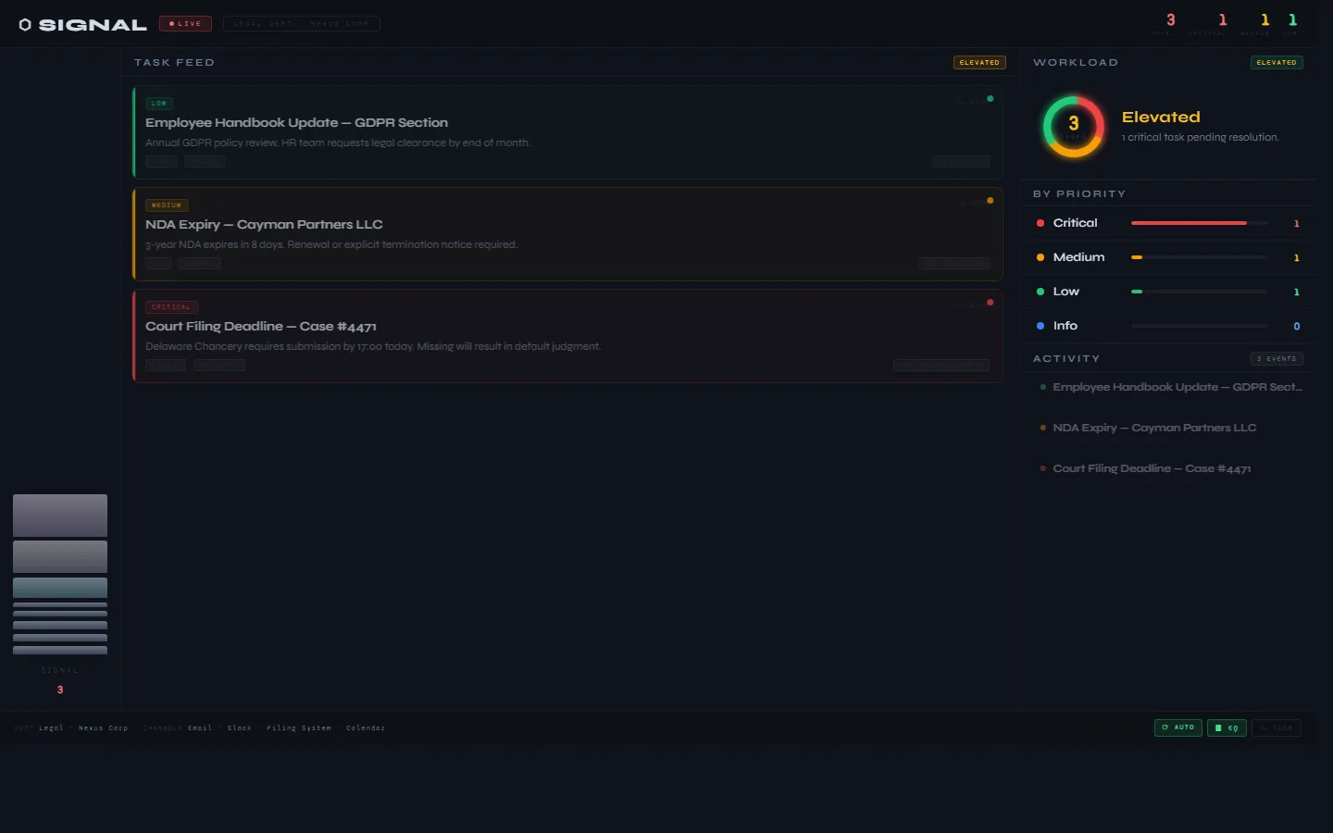This screenshot has width=1333, height=833.
Task: Click the Info priority dot indicator
Action: click(x=1040, y=326)
